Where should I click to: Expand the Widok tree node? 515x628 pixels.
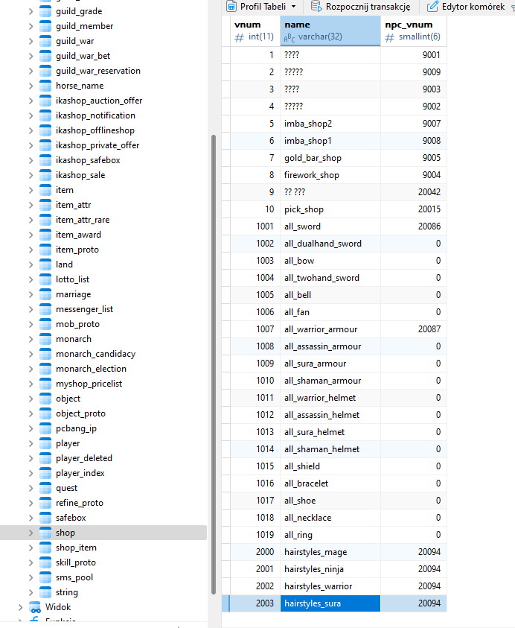click(x=20, y=608)
